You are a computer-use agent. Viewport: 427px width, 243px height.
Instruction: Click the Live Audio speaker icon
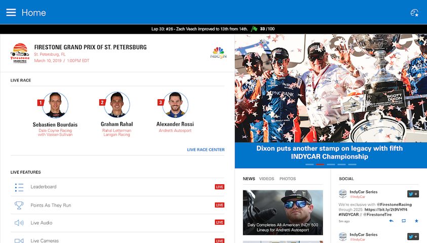tap(19, 223)
